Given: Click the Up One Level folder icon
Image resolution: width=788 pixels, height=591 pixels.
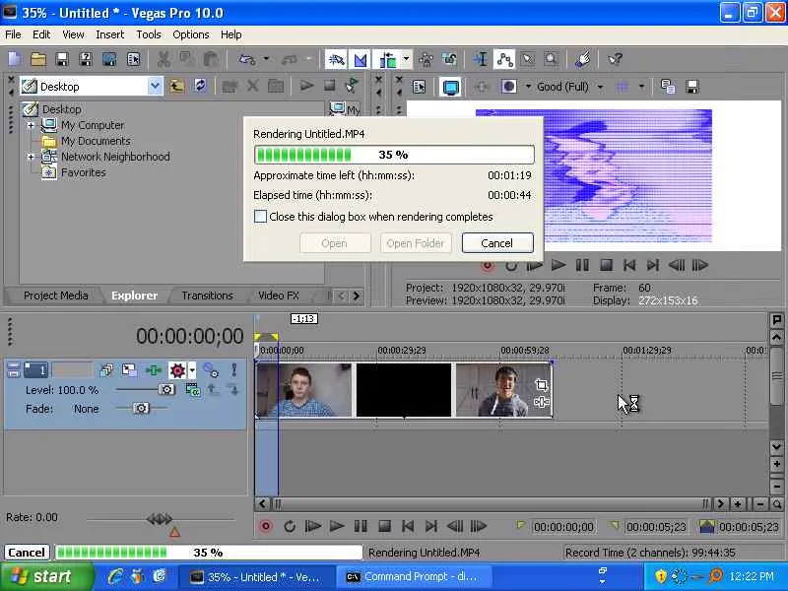Looking at the screenshot, I should pos(176,87).
